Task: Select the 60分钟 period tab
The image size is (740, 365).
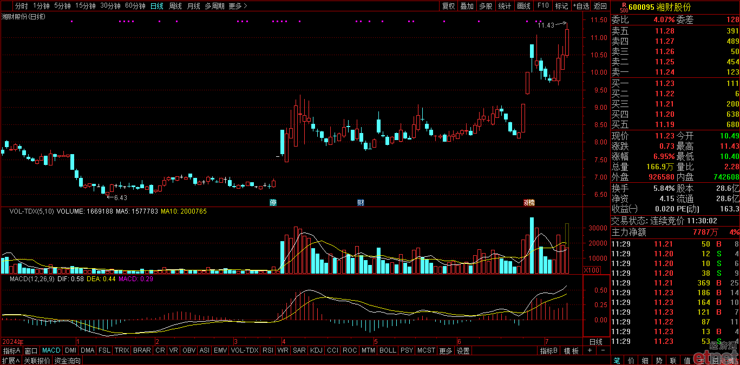Action: click(135, 6)
